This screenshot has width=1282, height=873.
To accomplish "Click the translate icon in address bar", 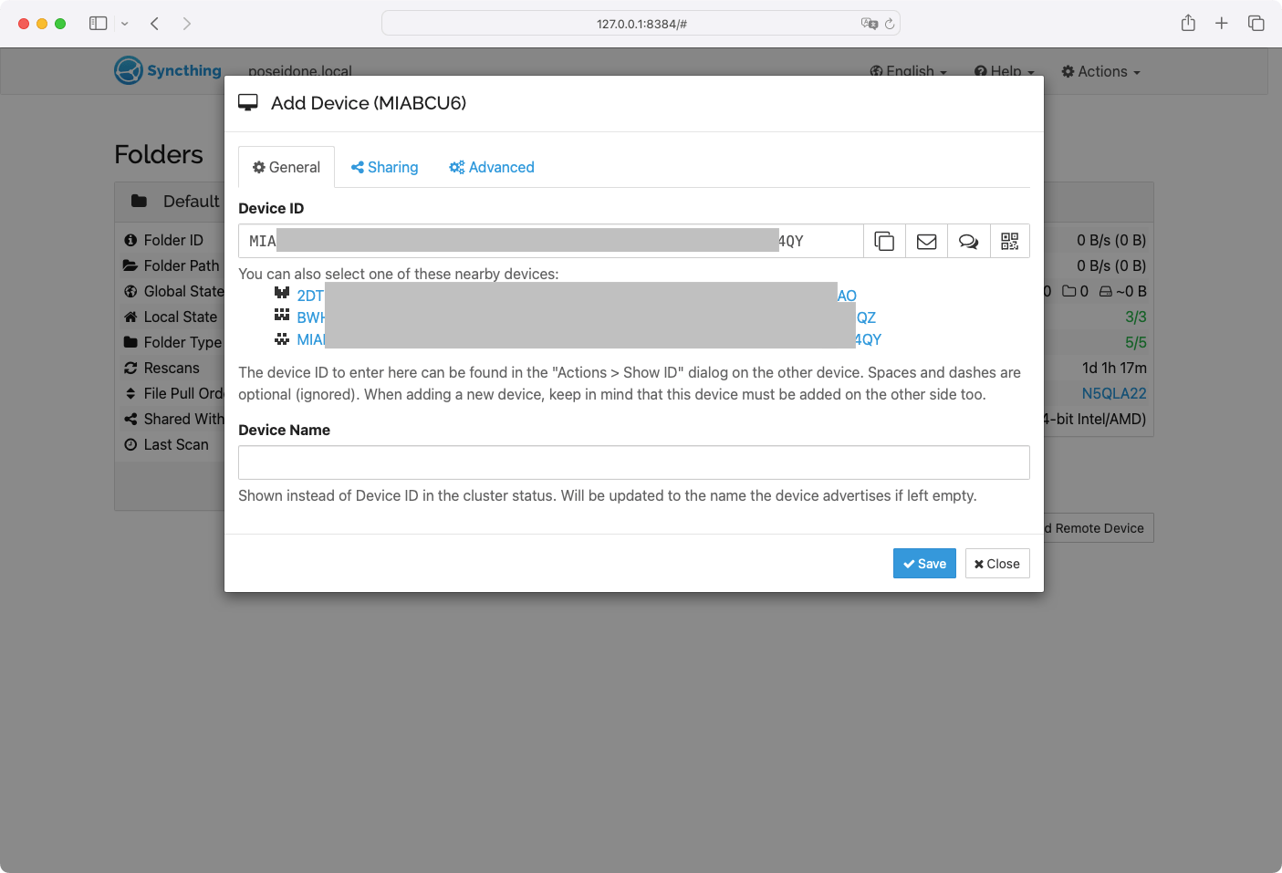I will [869, 24].
